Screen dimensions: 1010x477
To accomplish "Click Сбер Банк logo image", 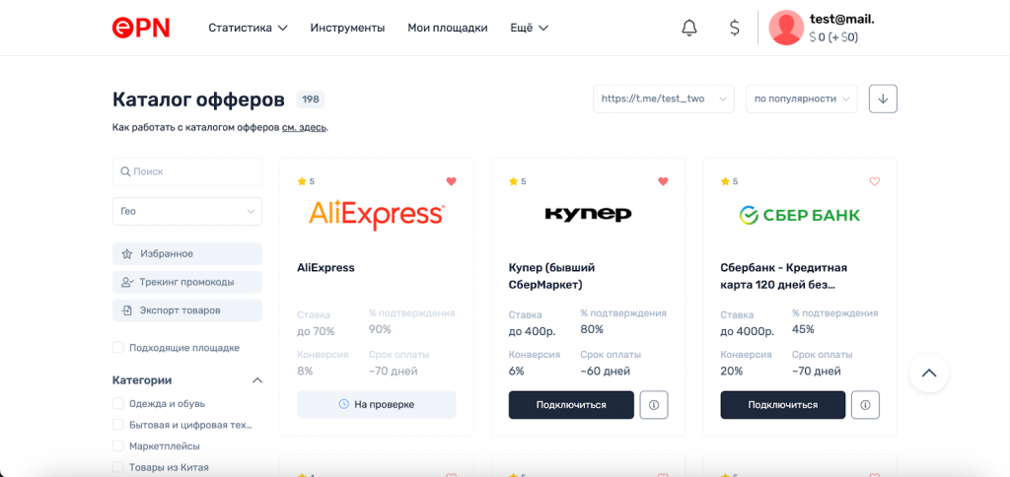I will click(799, 215).
